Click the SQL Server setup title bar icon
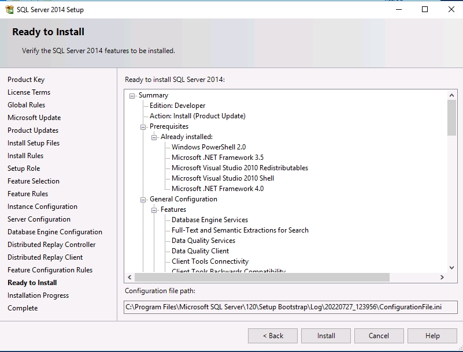Screen dimensions: 463x352 tap(9, 9)
